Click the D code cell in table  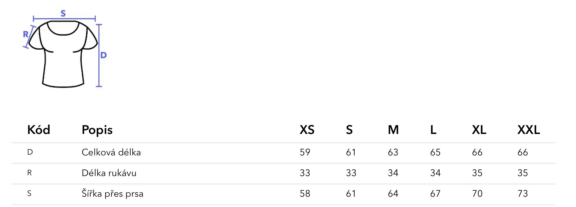click(x=30, y=152)
